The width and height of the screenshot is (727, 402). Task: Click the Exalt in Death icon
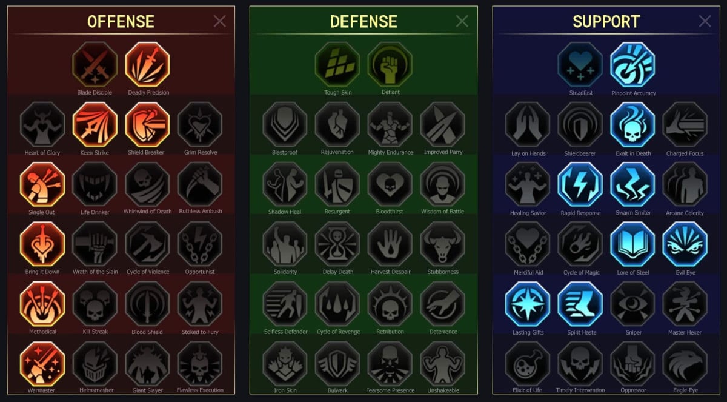pyautogui.click(x=633, y=124)
